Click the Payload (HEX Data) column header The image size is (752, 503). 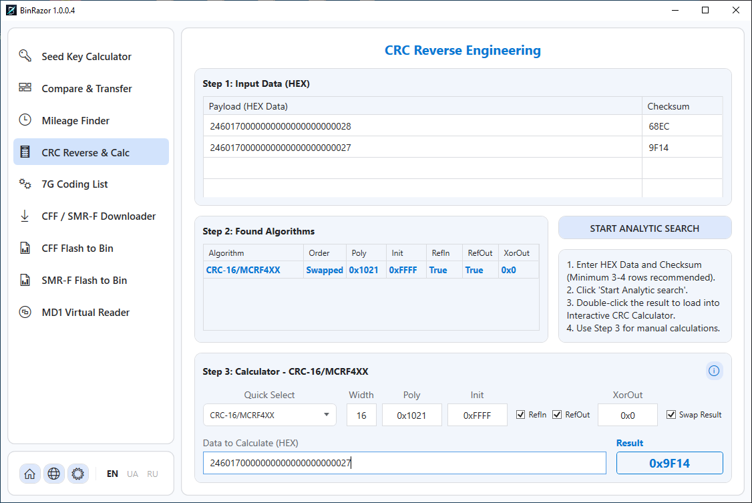[423, 106]
